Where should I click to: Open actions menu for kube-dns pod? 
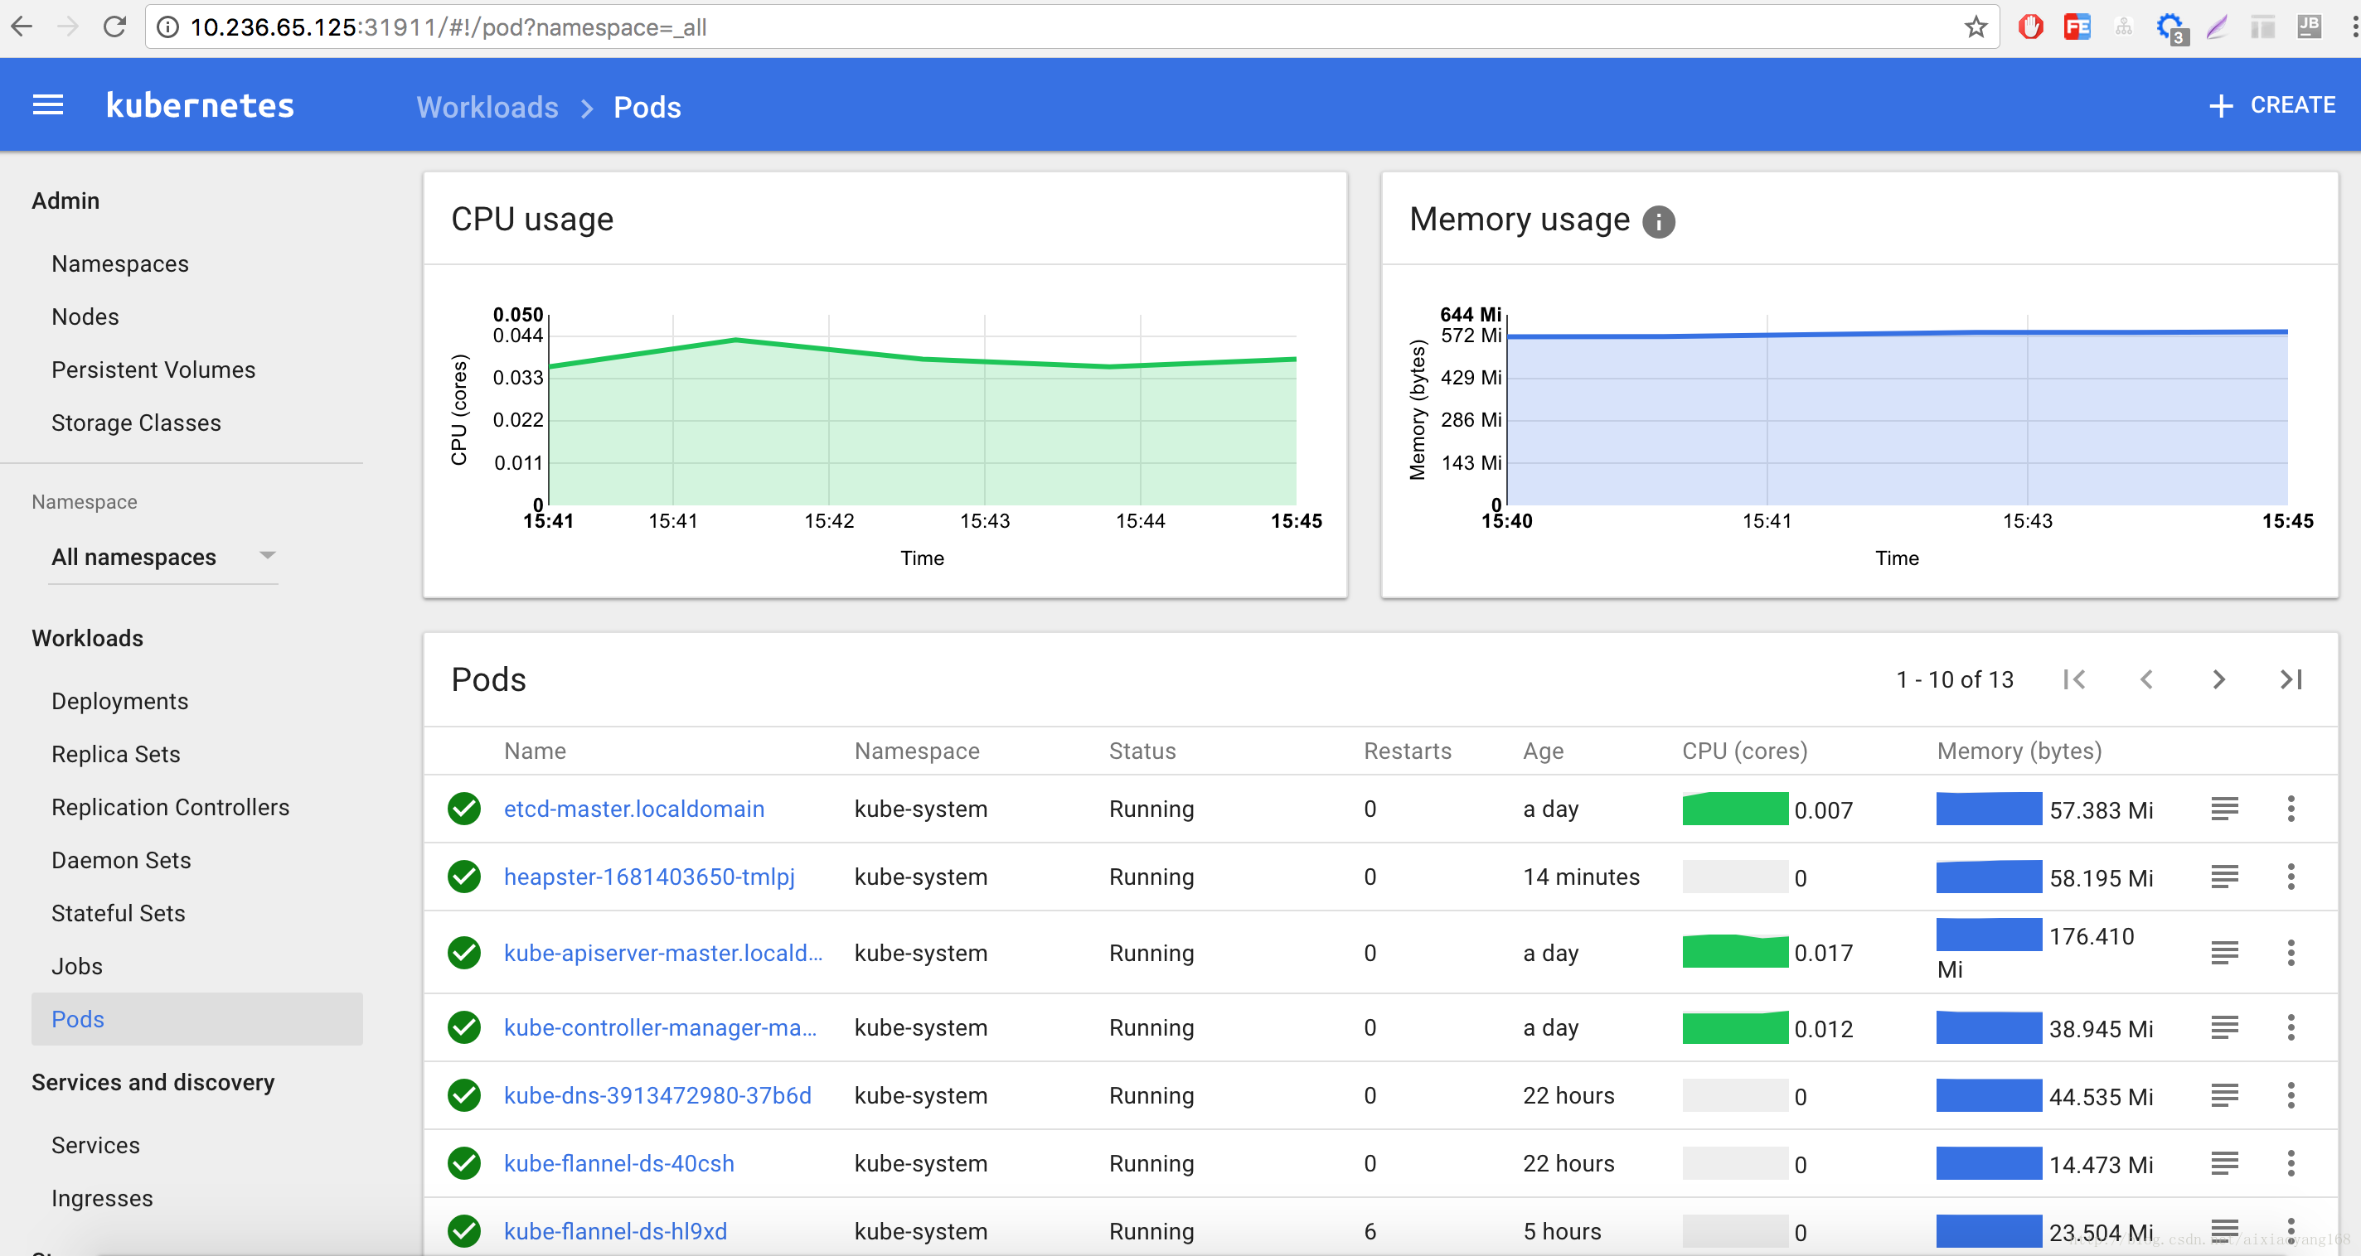(2291, 1094)
